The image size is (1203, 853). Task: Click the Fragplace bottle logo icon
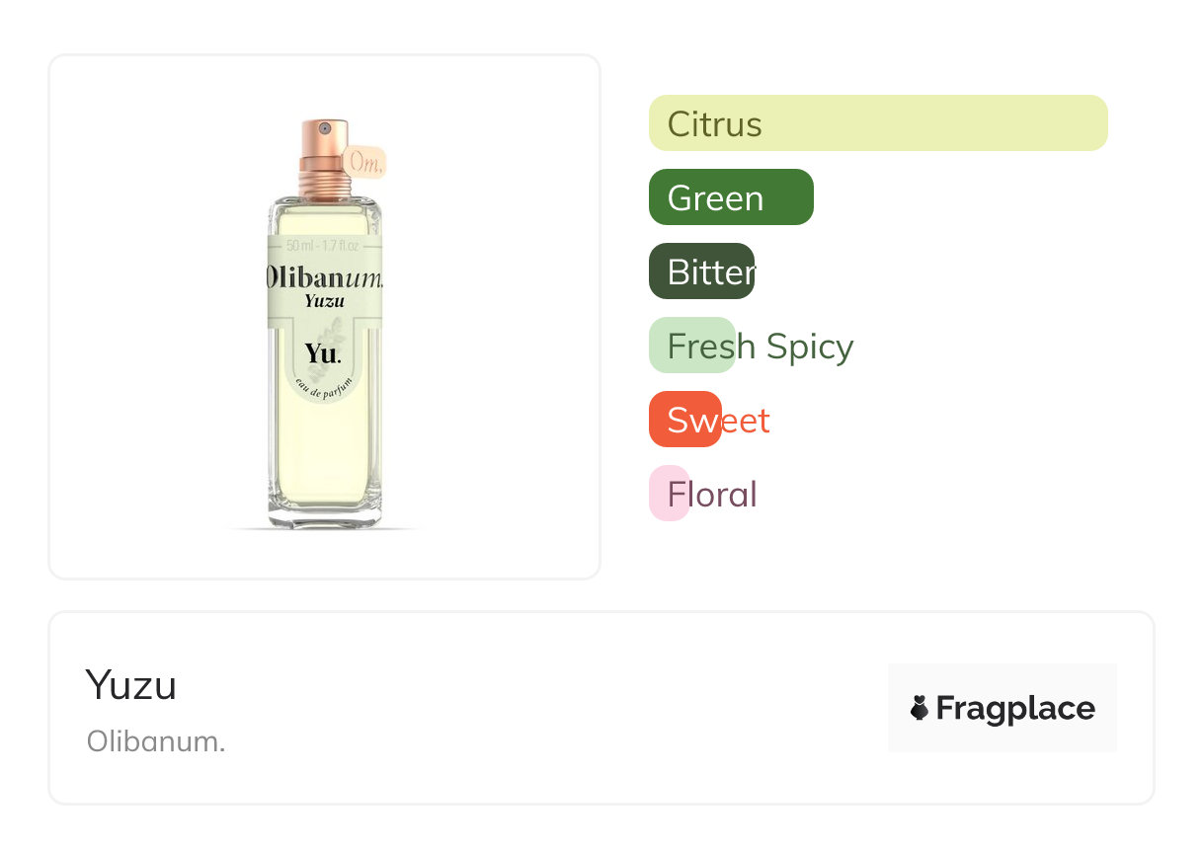pyautogui.click(x=920, y=708)
